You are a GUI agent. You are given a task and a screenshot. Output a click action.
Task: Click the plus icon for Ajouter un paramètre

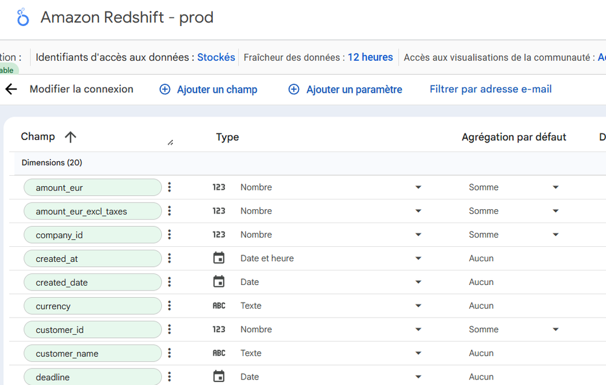tap(294, 90)
